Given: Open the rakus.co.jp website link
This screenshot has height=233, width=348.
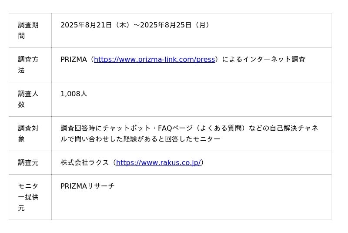Looking at the screenshot, I should [x=158, y=162].
